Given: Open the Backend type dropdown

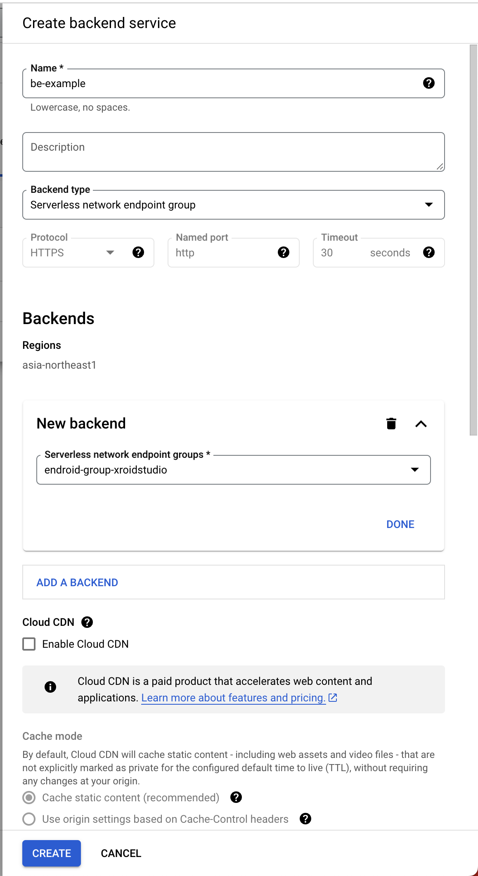Looking at the screenshot, I should click(233, 205).
